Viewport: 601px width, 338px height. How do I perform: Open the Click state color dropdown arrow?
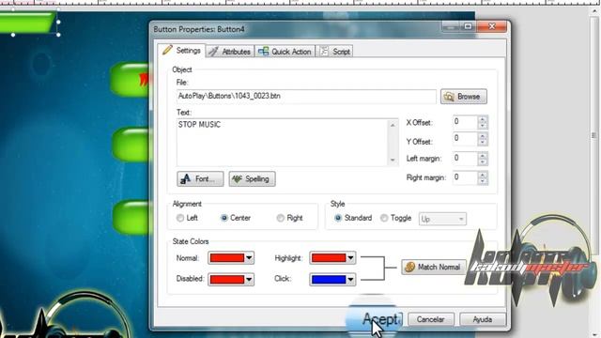pyautogui.click(x=350, y=280)
